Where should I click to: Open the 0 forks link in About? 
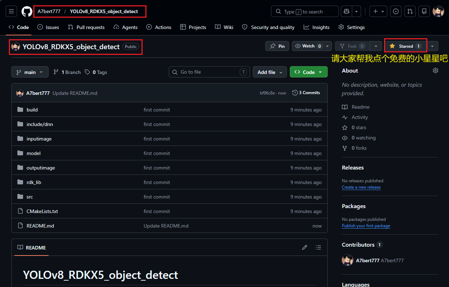354,148
